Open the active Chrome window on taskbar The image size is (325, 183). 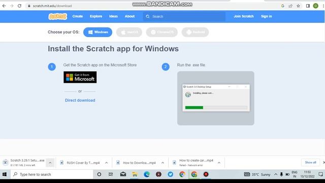click(194, 174)
